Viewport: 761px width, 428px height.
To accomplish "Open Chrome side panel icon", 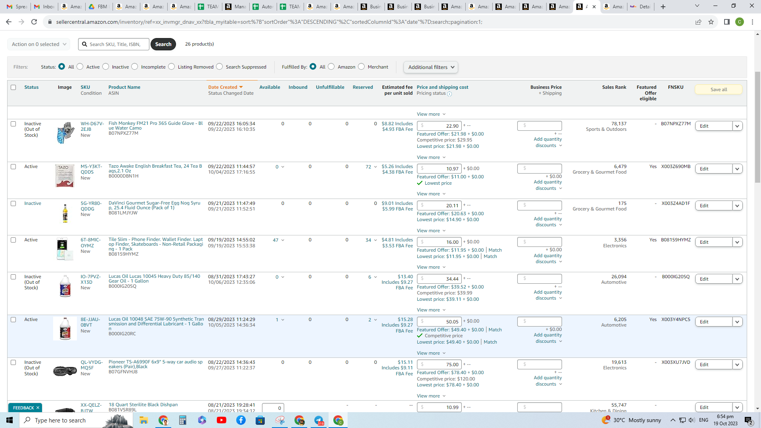I will coord(727,22).
